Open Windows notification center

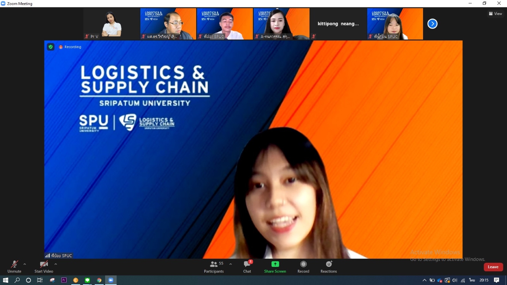point(497,280)
